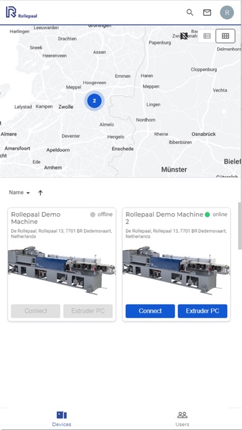Click address text of offline machine
Image resolution: width=242 pixels, height=430 pixels.
(x=61, y=234)
